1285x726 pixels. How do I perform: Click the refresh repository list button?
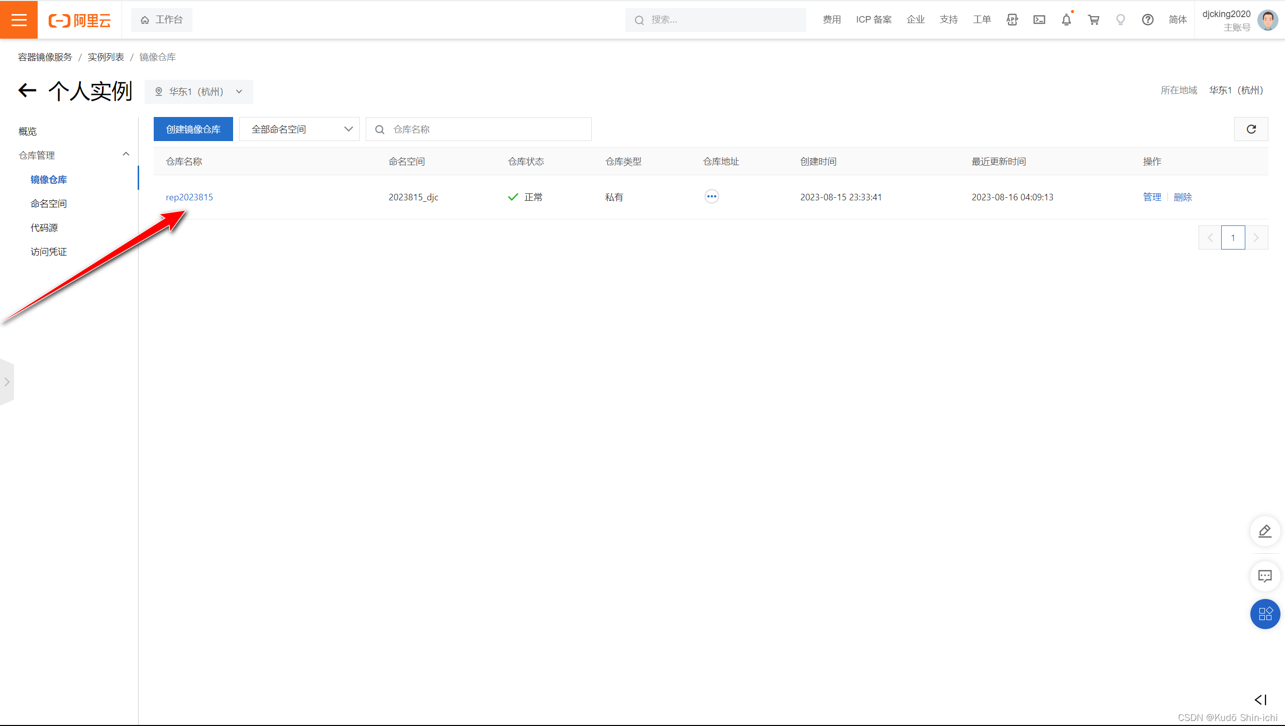pyautogui.click(x=1251, y=129)
